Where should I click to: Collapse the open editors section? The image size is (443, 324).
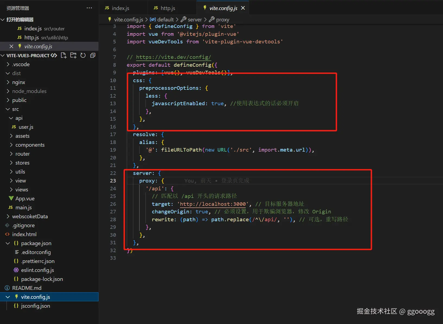(x=3, y=20)
